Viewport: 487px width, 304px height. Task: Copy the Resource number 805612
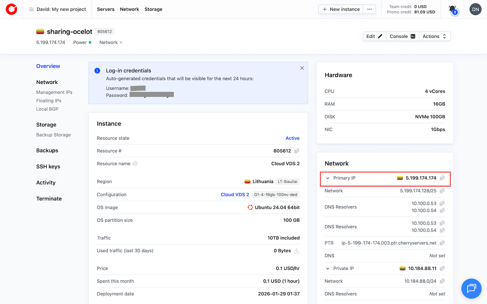[x=297, y=151]
